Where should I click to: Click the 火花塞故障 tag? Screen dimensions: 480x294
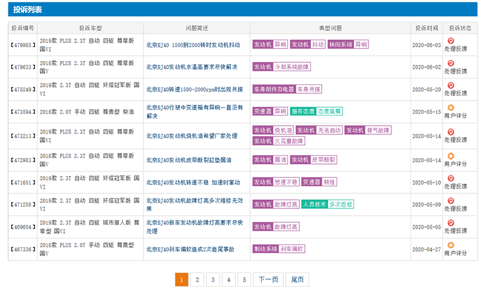pos(289,141)
